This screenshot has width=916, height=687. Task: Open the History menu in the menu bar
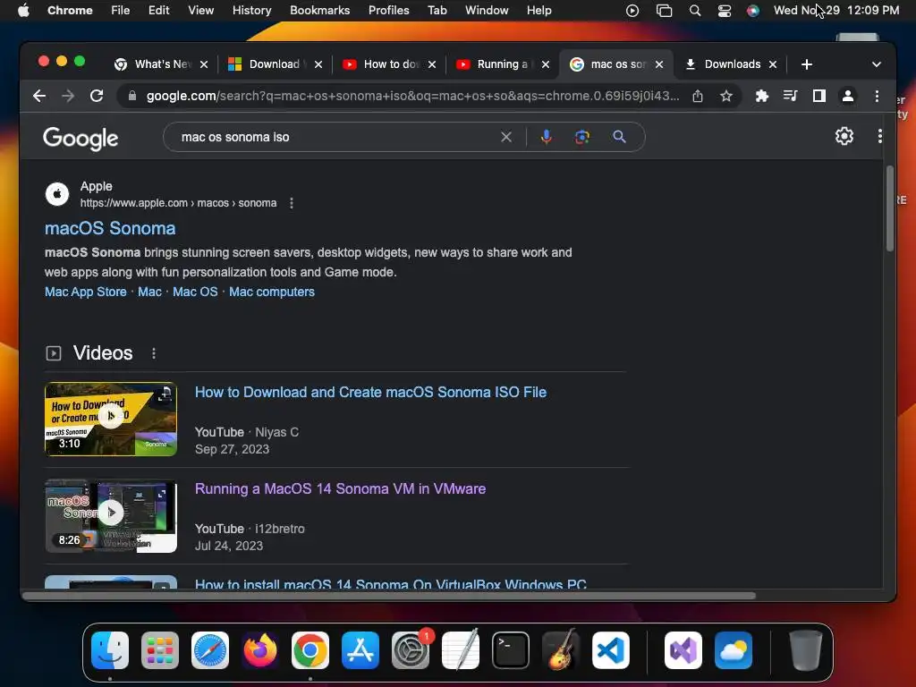tap(251, 11)
